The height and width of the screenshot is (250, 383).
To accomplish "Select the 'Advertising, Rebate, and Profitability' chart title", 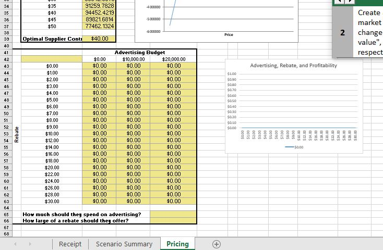I will [x=293, y=66].
